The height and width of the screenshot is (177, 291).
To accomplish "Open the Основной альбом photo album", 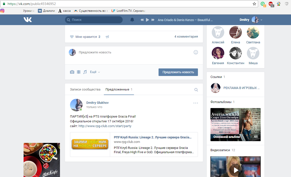I will [x=236, y=125].
